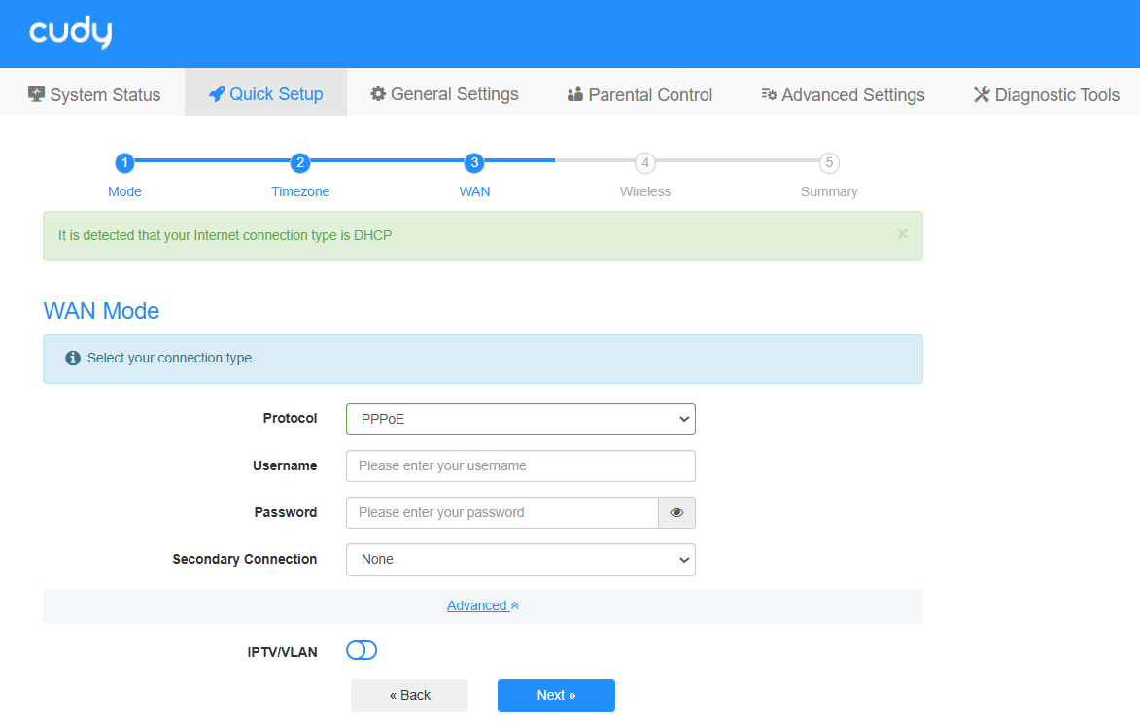Click the Diagnostic Tools wrench icon
Viewport: 1140px width, 724px height.
coord(982,94)
